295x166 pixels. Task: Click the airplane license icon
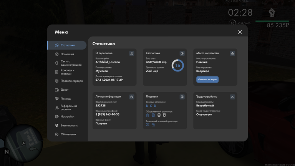tap(147, 124)
